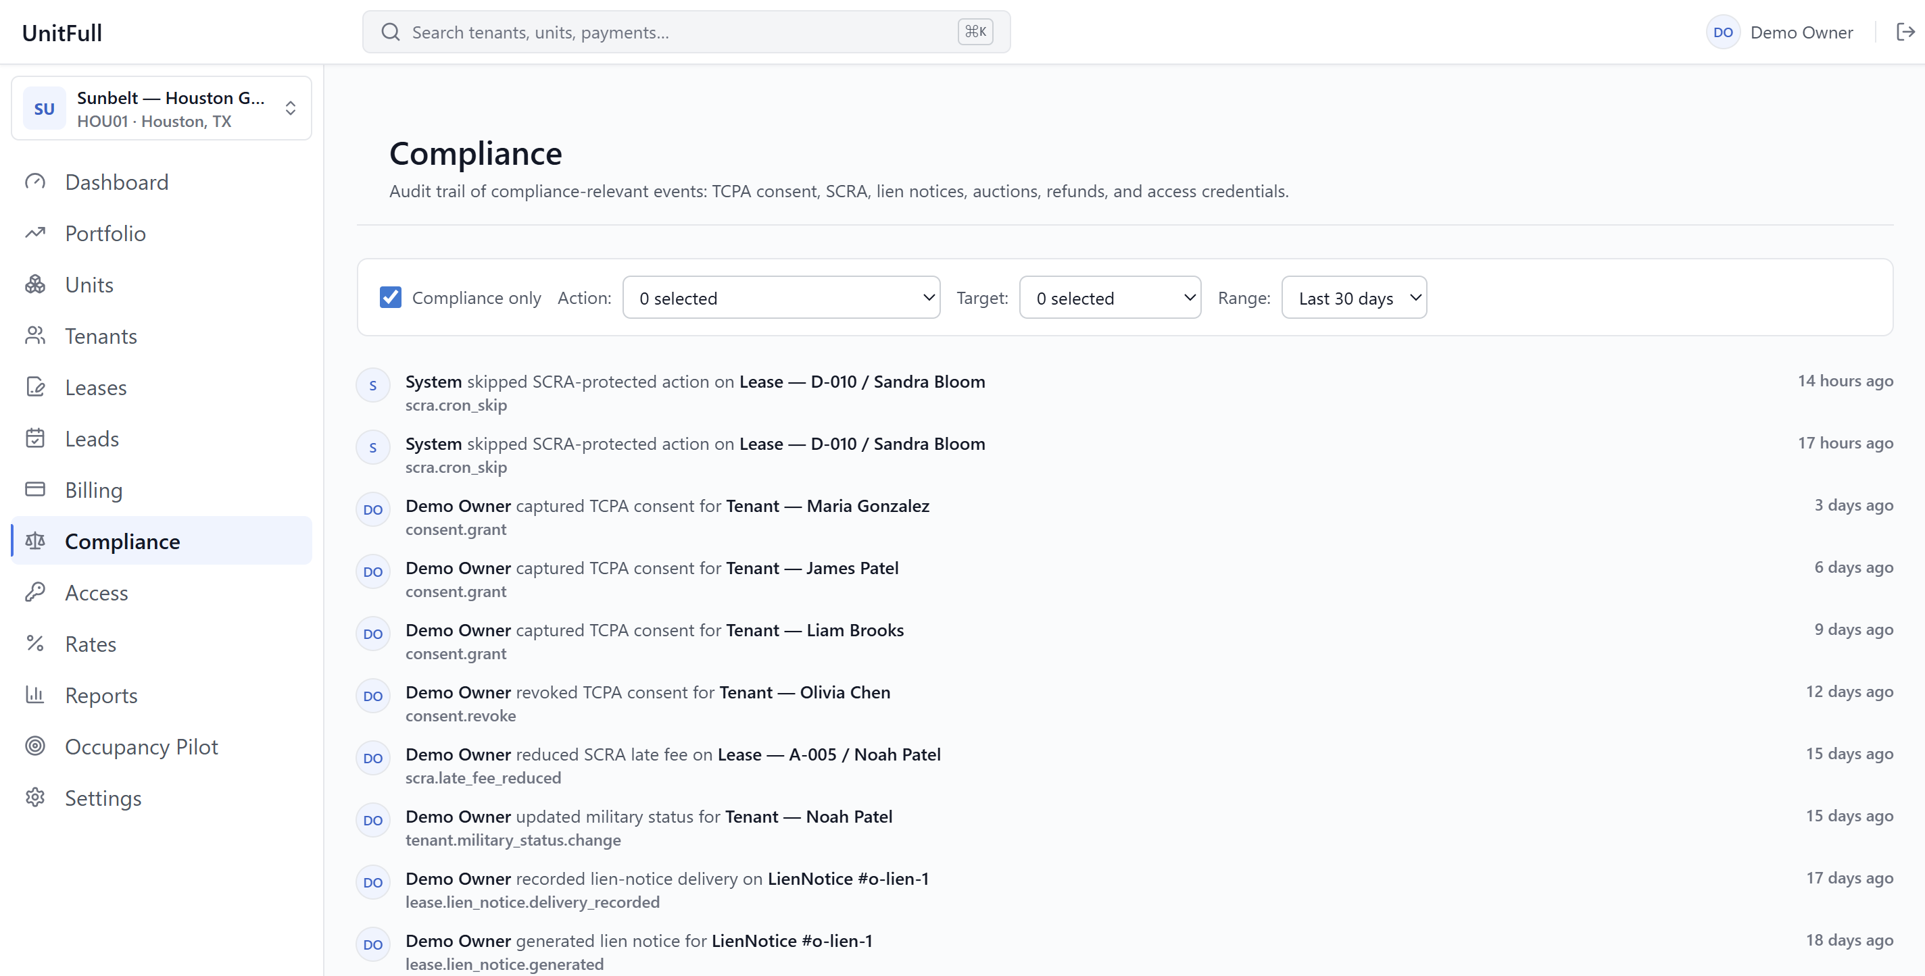Click the Occupancy Pilot target icon
1925x976 pixels.
pos(35,746)
